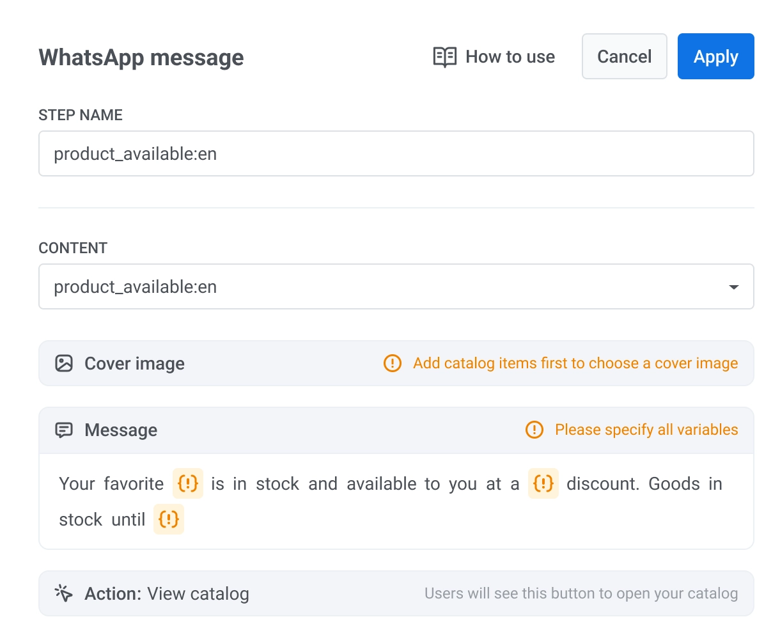The width and height of the screenshot is (780, 633).
Task: Open the CONTENT dropdown
Action: point(396,286)
